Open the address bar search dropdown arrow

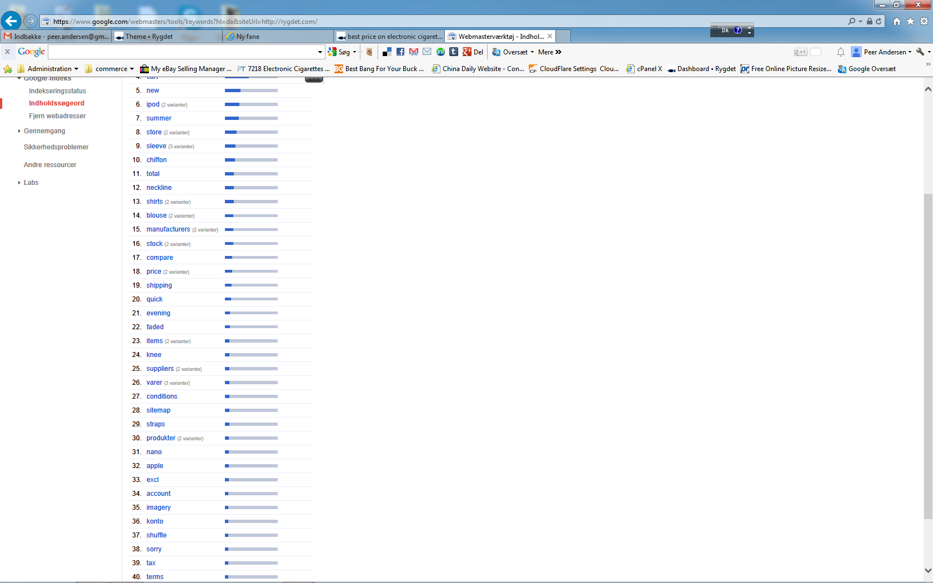pyautogui.click(x=860, y=21)
